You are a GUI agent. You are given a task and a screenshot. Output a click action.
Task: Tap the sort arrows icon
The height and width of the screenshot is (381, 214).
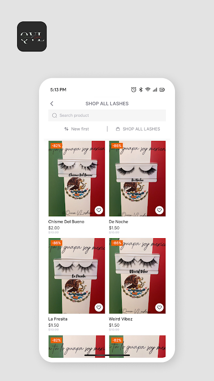66,129
